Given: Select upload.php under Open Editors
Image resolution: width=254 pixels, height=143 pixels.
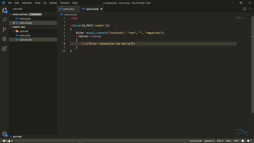Looking at the screenshot, I should pos(33,23).
